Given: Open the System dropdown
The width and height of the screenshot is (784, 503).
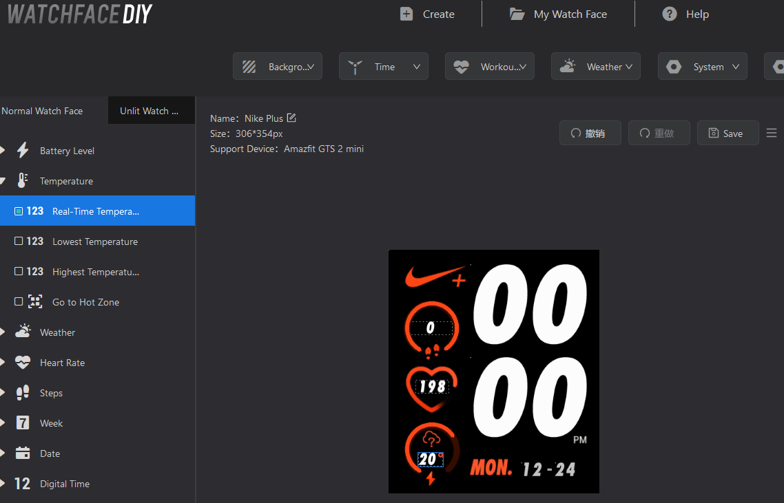Looking at the screenshot, I should [x=703, y=67].
